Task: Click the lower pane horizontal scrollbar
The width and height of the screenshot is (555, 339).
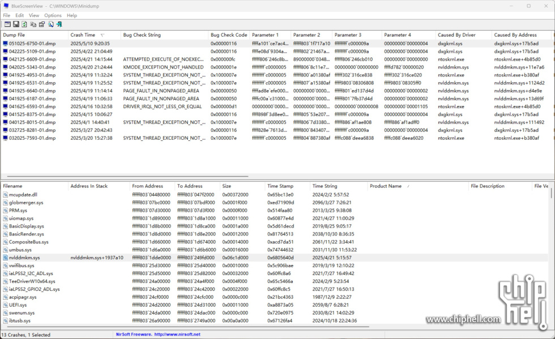Action: pyautogui.click(x=187, y=327)
